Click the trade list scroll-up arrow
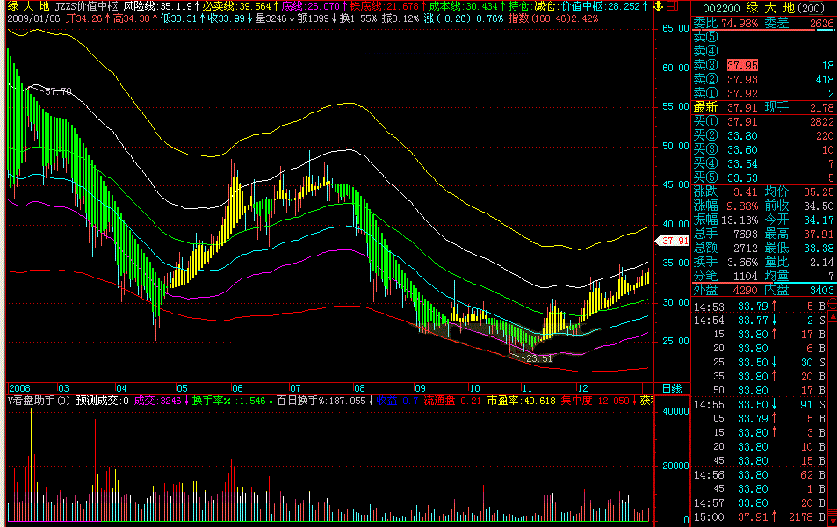Image resolution: width=837 pixels, height=527 pixels. click(833, 316)
